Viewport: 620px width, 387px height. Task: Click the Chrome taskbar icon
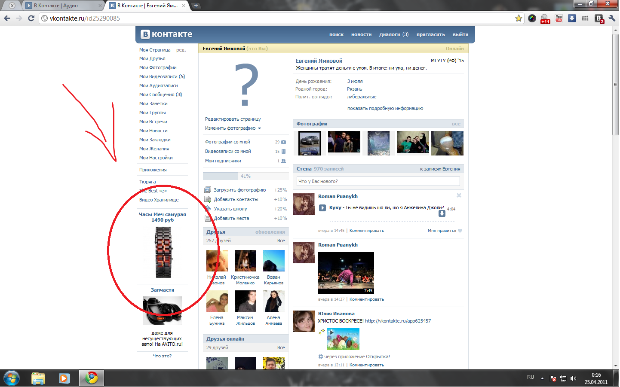91,378
